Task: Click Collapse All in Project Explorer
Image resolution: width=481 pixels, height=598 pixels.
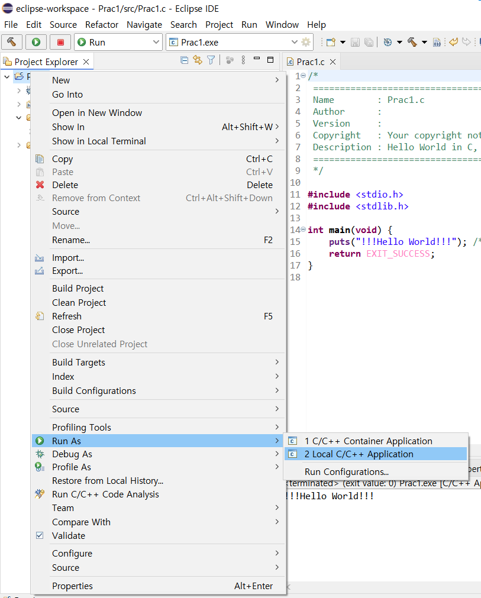Action: [184, 60]
